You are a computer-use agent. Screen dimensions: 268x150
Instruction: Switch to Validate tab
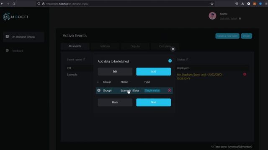(105, 46)
